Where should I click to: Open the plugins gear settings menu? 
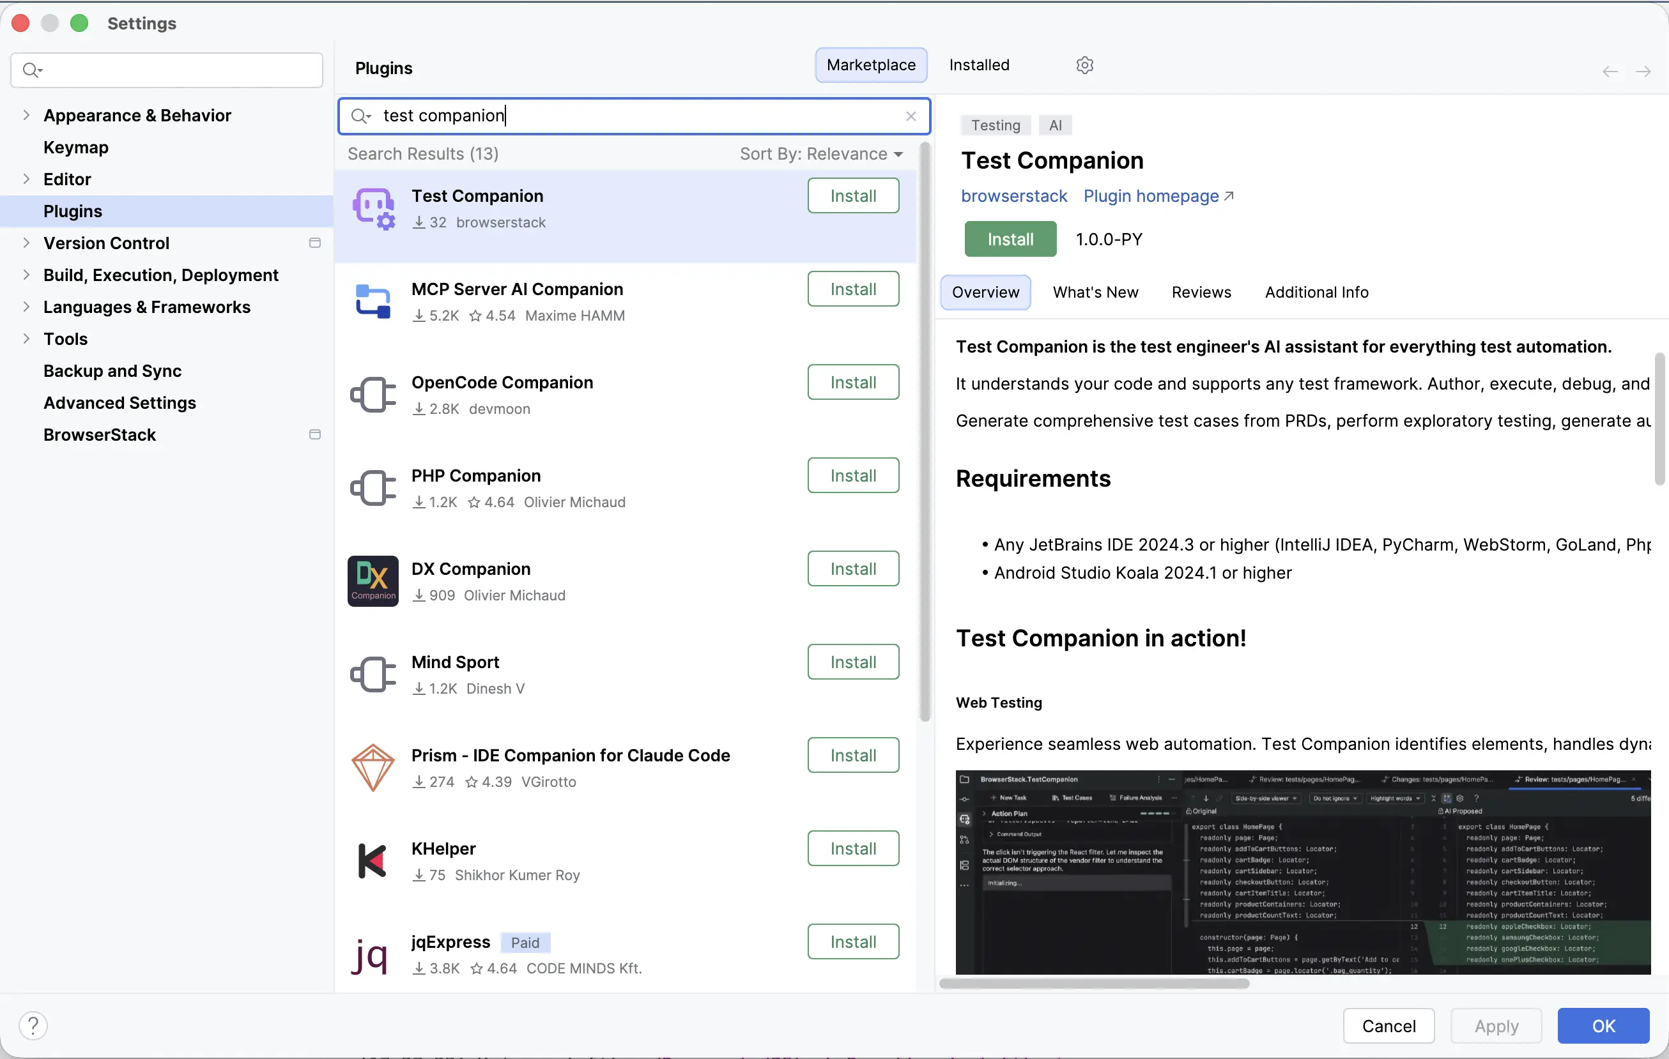[x=1085, y=65]
